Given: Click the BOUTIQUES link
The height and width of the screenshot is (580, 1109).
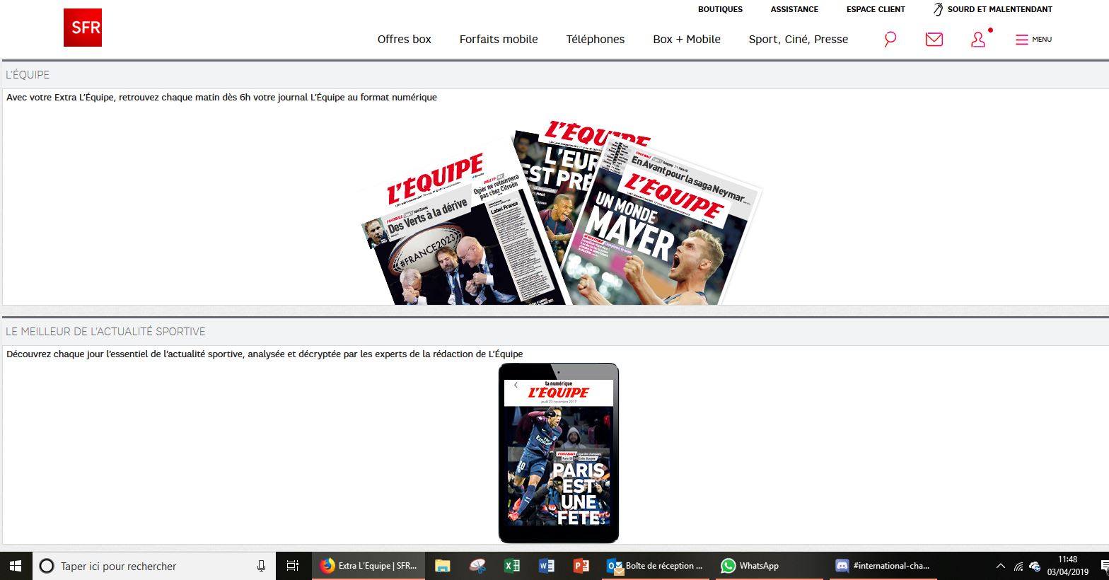Looking at the screenshot, I should (720, 9).
